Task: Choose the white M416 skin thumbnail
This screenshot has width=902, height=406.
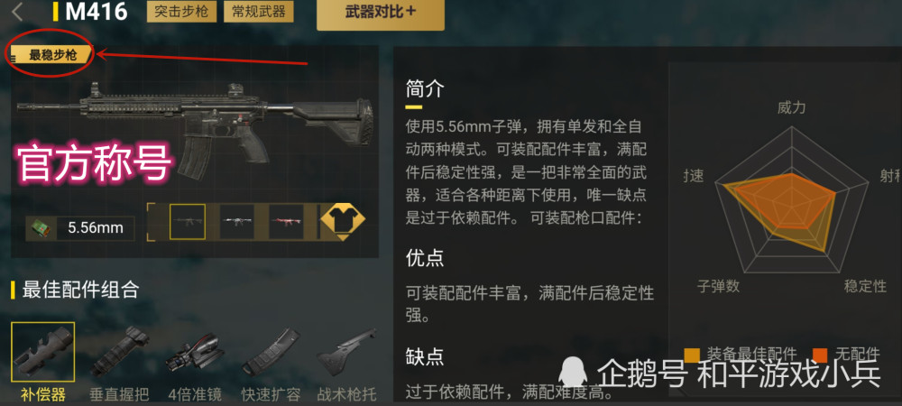Action: [237, 221]
